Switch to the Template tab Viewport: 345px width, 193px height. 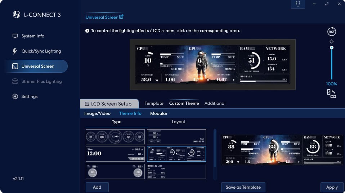[x=154, y=103]
